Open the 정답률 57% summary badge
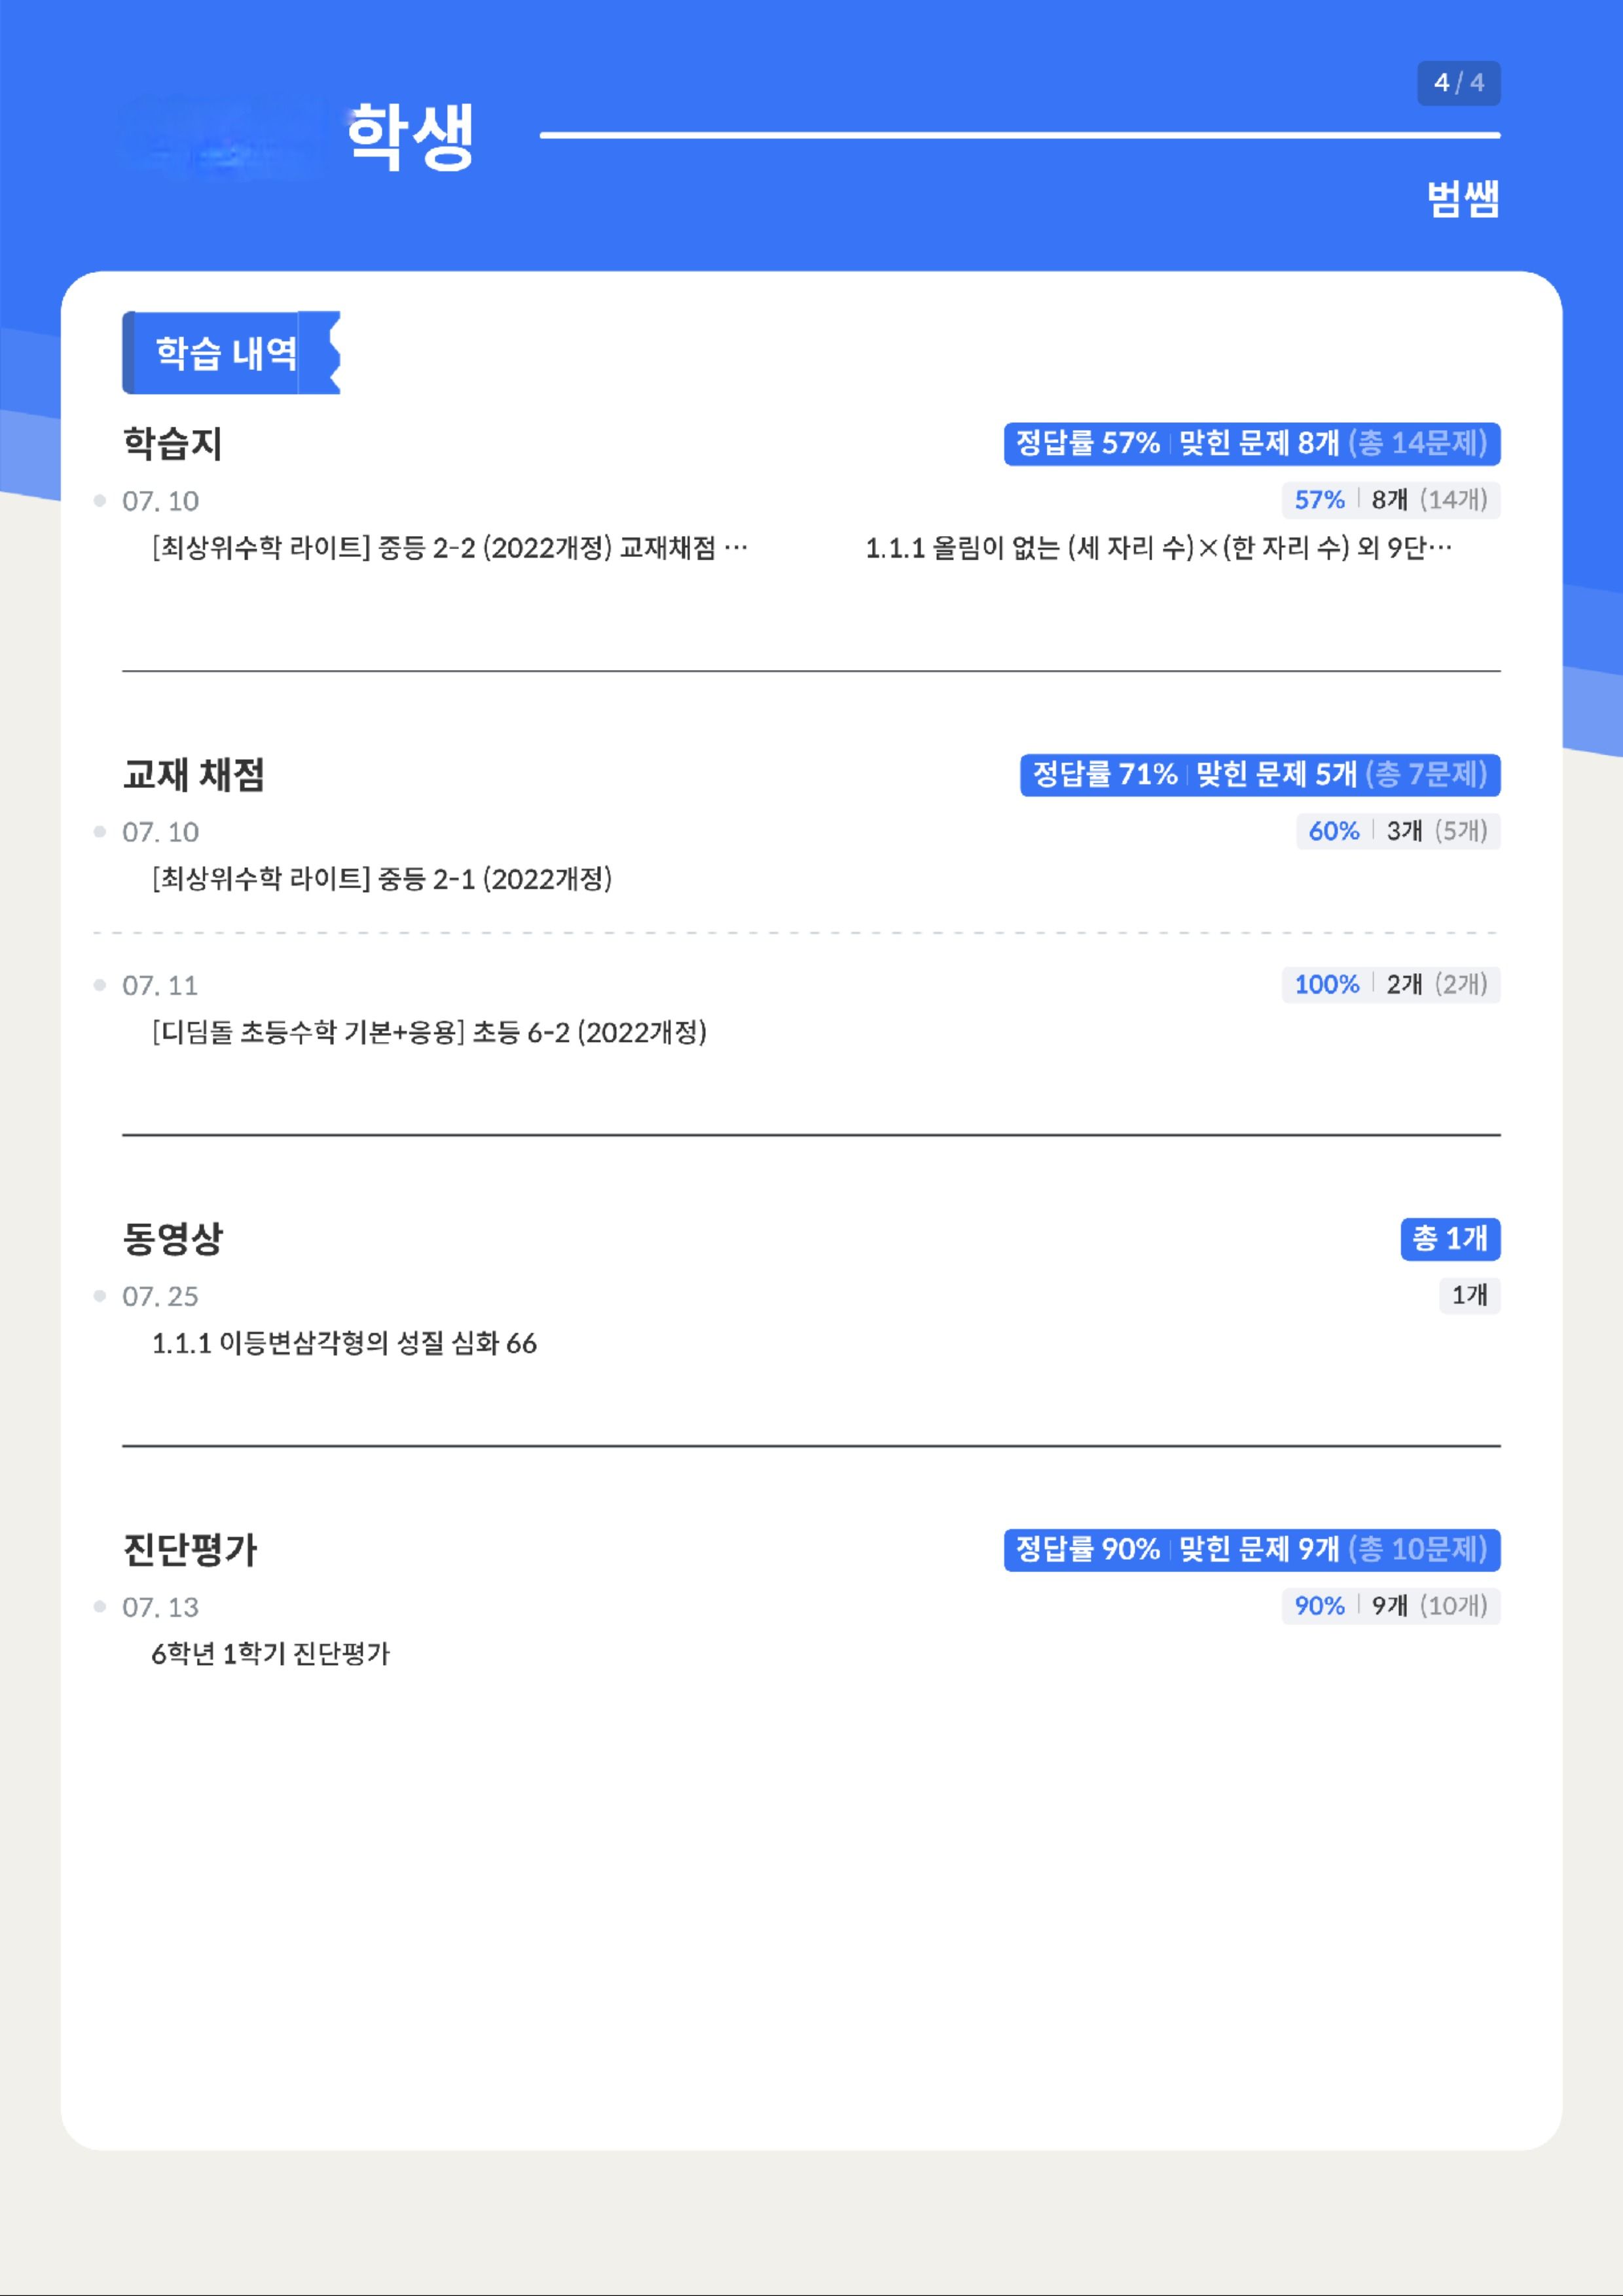 pyautogui.click(x=1252, y=443)
